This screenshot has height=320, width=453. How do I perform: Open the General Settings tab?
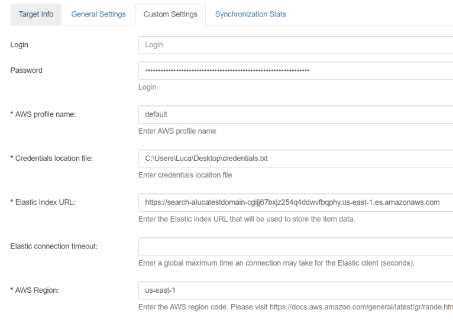click(98, 14)
